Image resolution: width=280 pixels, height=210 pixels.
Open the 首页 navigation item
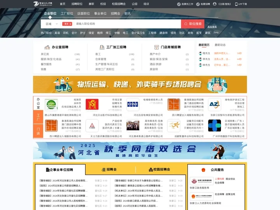pos(63,4)
